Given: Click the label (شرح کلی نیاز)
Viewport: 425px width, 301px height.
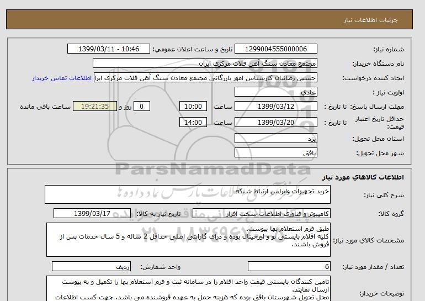Looking at the screenshot, I should (x=384, y=195).
